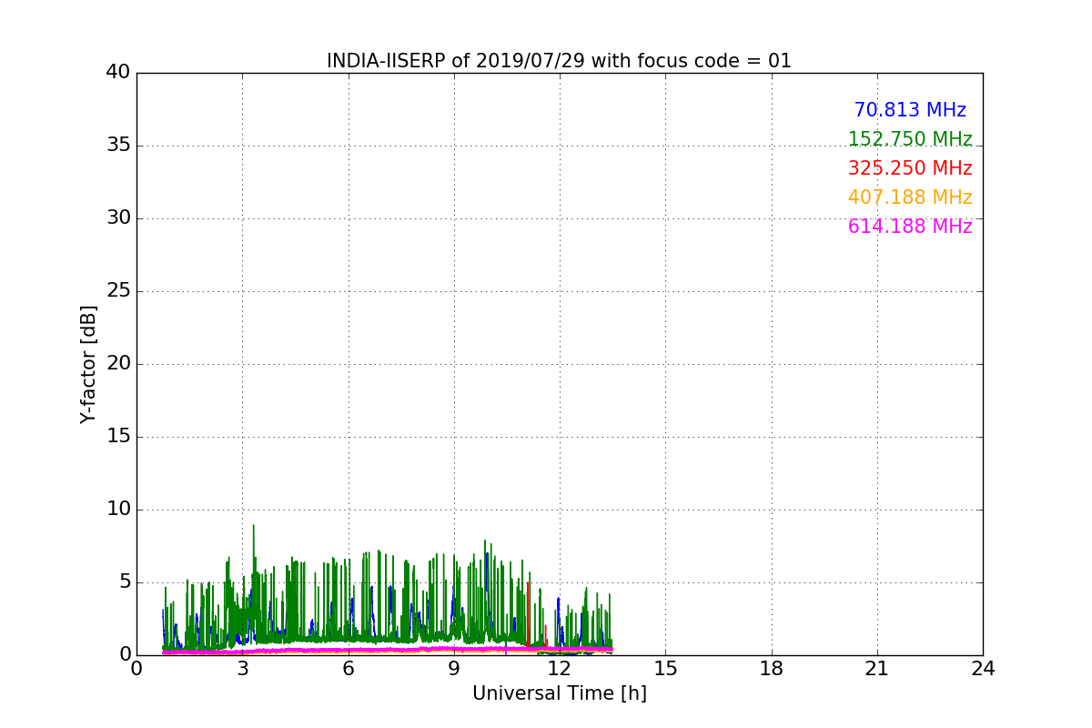Click y-axis tick value 25
The width and height of the screenshot is (1092, 728).
[x=118, y=291]
